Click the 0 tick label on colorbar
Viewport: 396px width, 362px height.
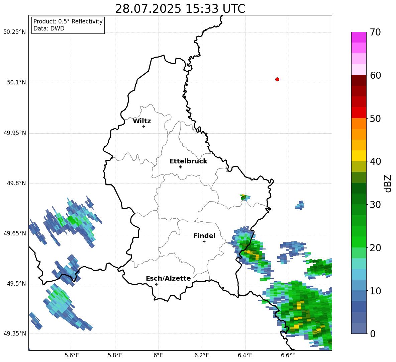coord(373,334)
